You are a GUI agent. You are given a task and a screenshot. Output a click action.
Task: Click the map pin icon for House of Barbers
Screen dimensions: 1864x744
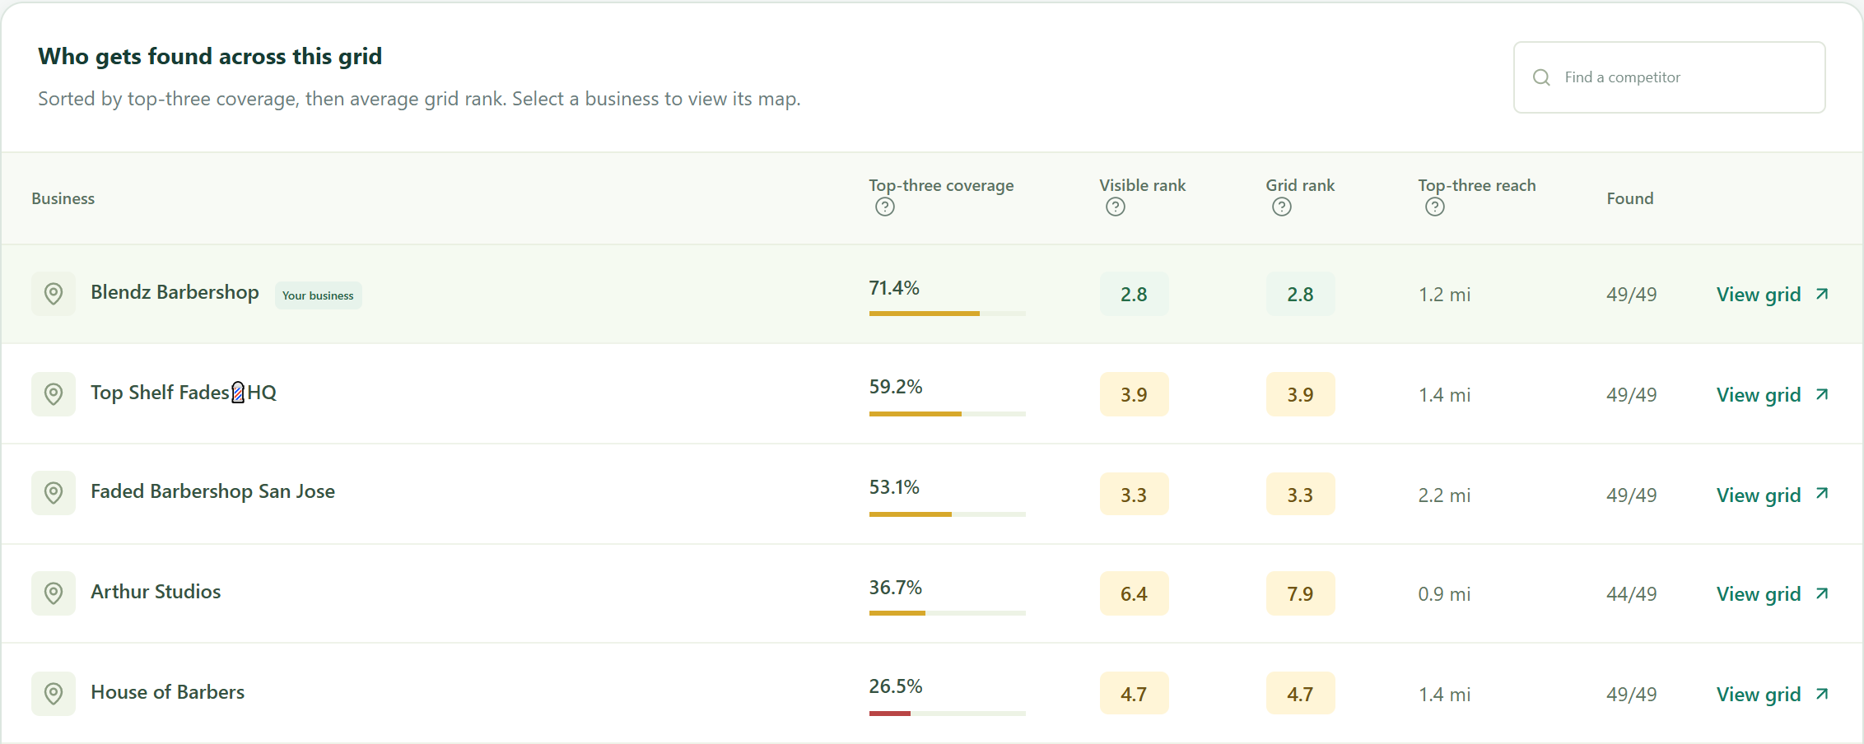tap(54, 694)
